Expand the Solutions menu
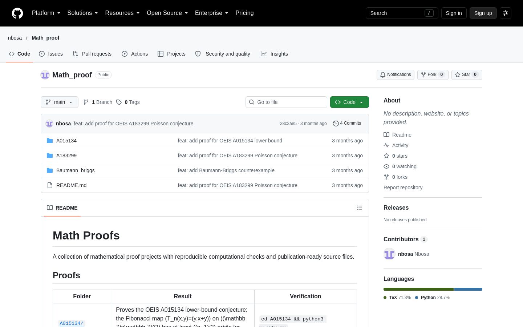This screenshot has width=523, height=327. 82,13
